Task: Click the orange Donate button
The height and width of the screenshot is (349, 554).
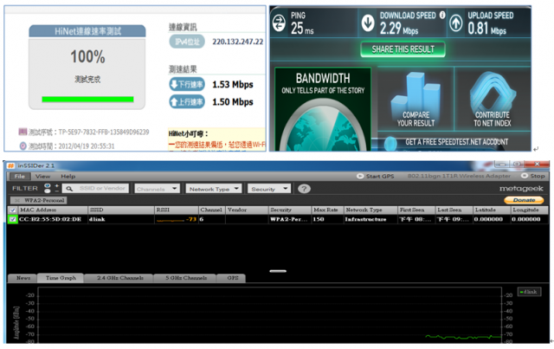Action: pos(524,200)
